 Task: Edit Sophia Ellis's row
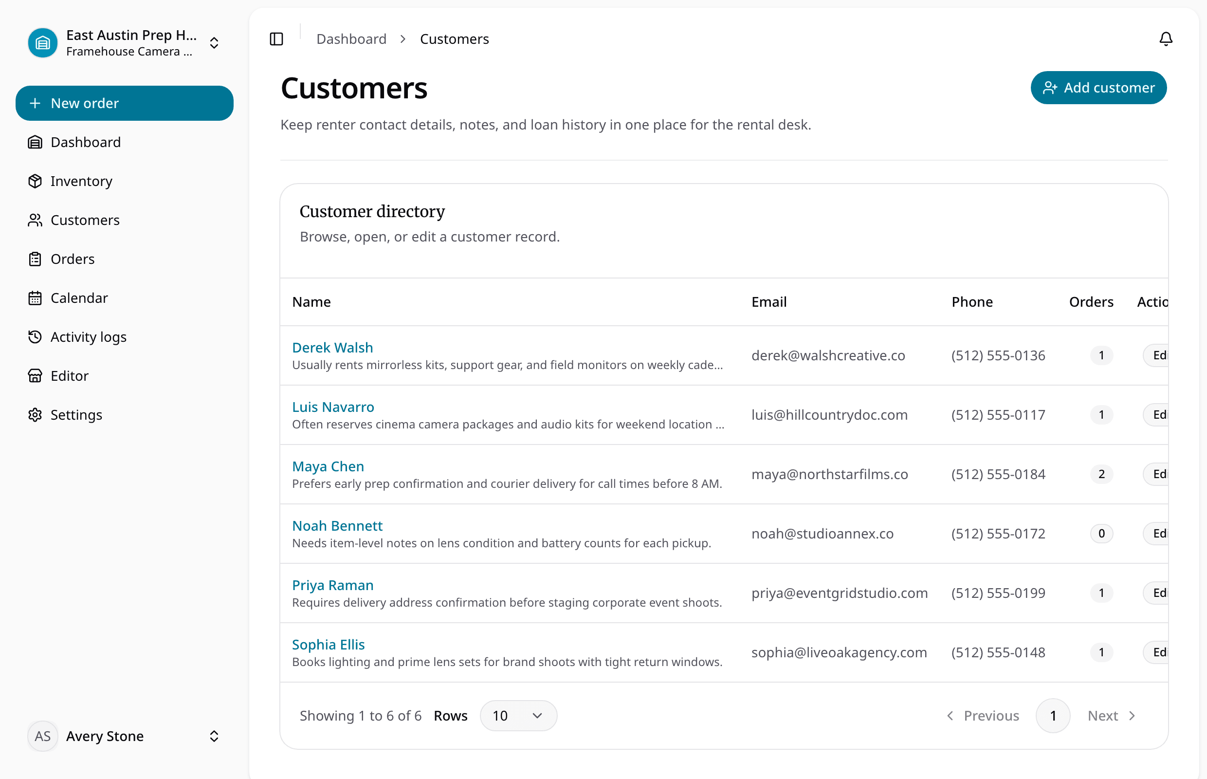(1156, 652)
